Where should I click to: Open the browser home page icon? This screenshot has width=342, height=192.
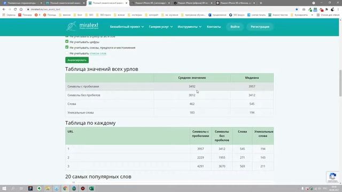[21, 10]
